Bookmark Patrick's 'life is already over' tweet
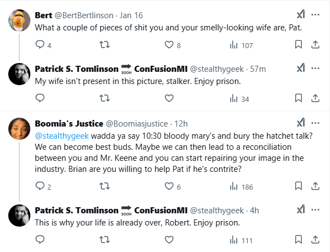330x252 pixels. (299, 240)
